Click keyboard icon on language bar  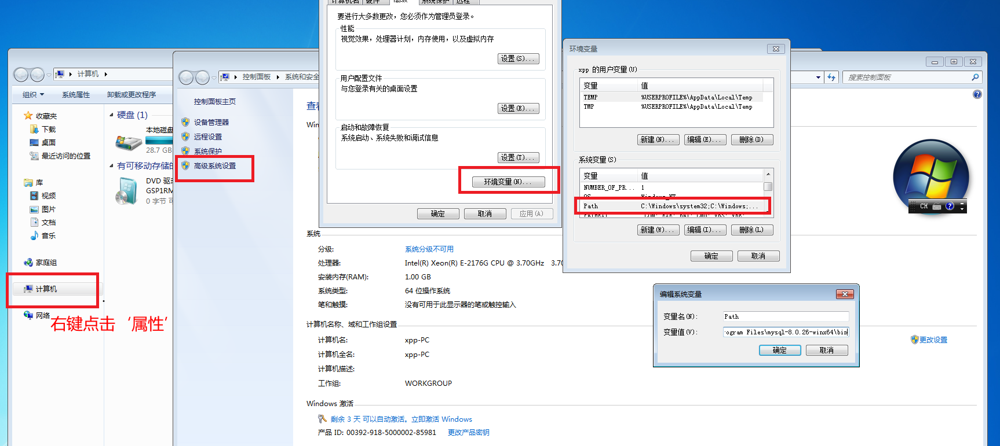click(937, 206)
